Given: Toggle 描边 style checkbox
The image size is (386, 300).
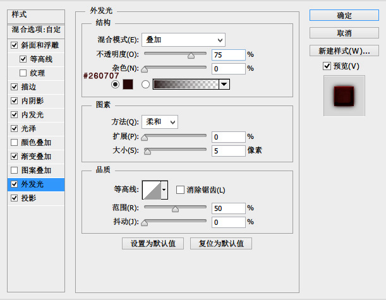Looking at the screenshot, I should tap(15, 87).
